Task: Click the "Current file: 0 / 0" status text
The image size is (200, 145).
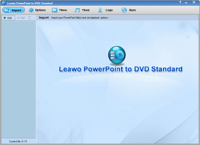Action: pyautogui.click(x=18, y=141)
